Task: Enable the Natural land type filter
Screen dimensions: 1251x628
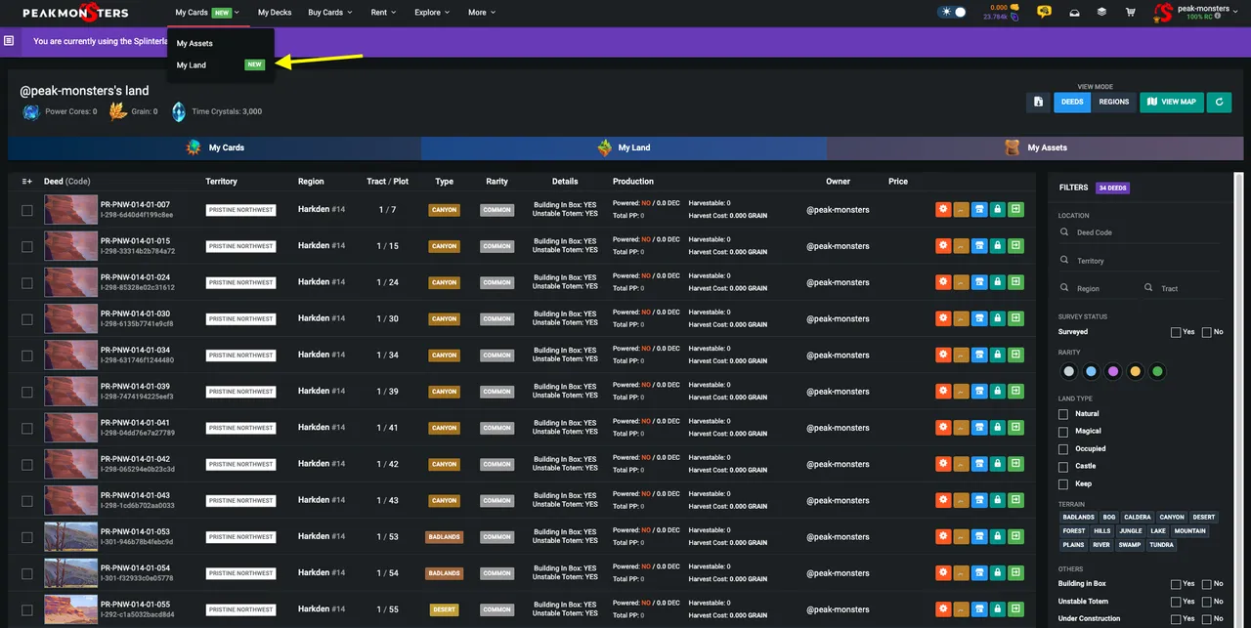Action: [1063, 414]
